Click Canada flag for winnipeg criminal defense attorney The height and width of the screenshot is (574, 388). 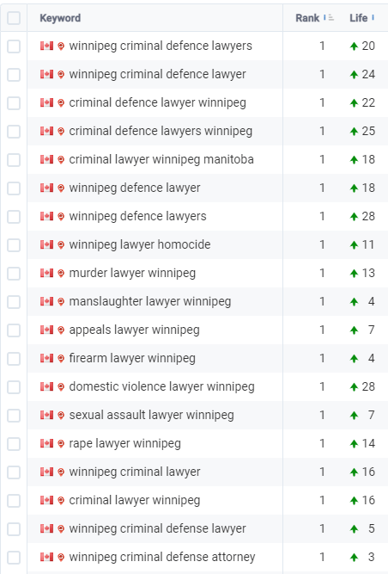(46, 557)
